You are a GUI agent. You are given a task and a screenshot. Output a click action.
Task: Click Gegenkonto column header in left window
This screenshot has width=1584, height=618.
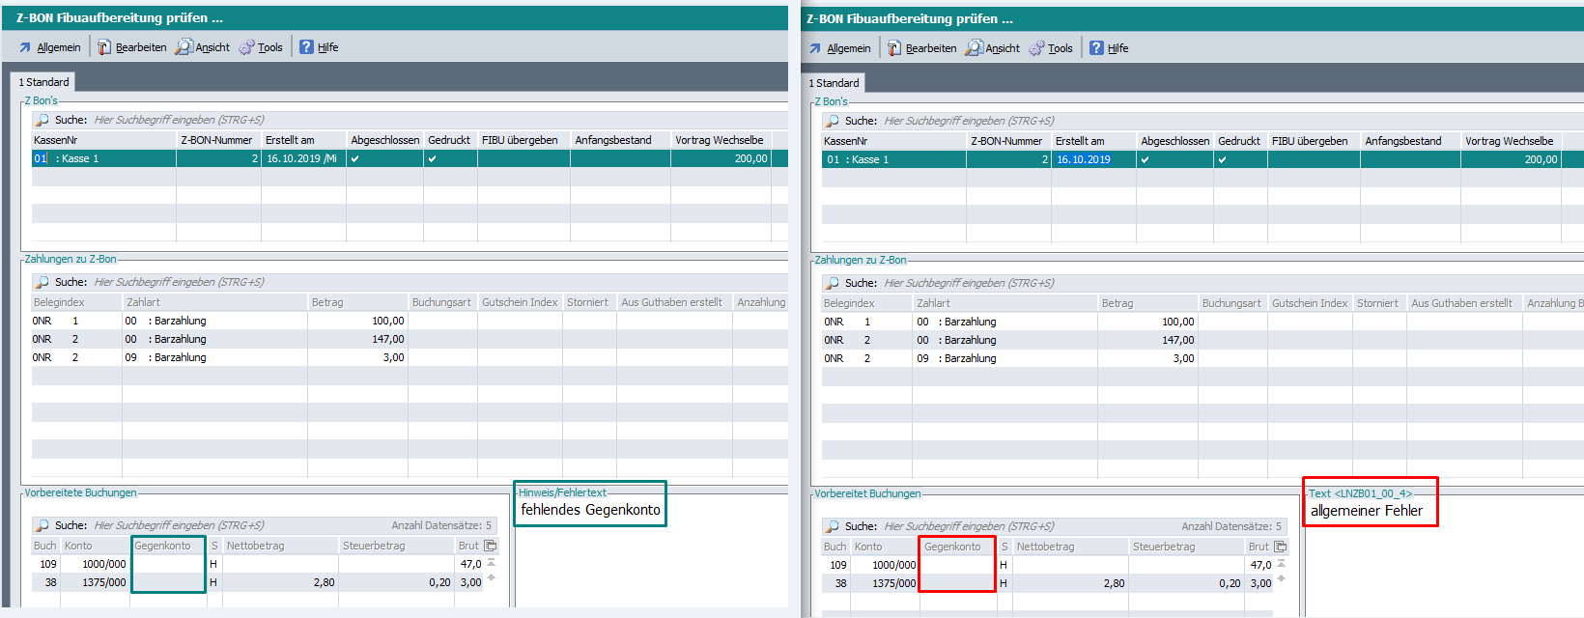tap(163, 546)
